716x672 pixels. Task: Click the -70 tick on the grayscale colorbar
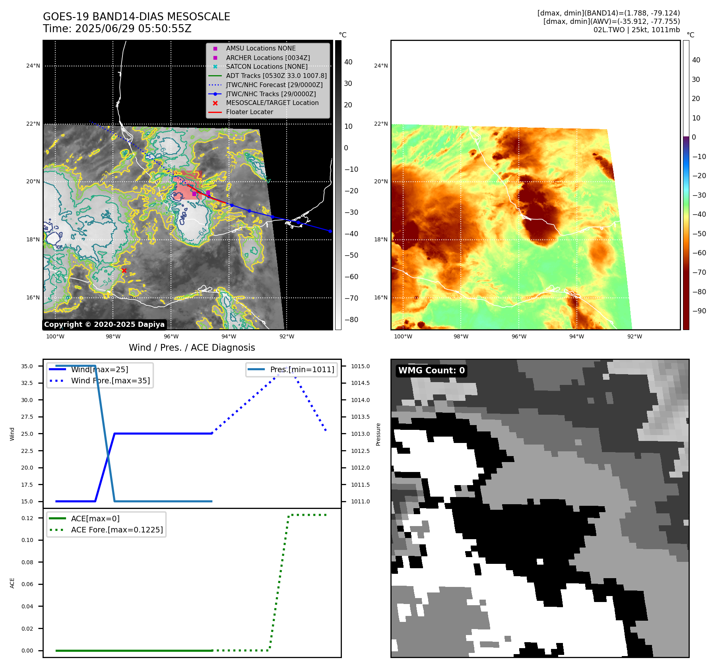(351, 298)
